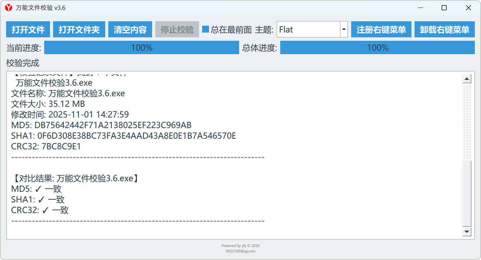This screenshot has height=260, width=481.
Task: Click the 当前进度 progress bar at 100%
Action: click(141, 47)
